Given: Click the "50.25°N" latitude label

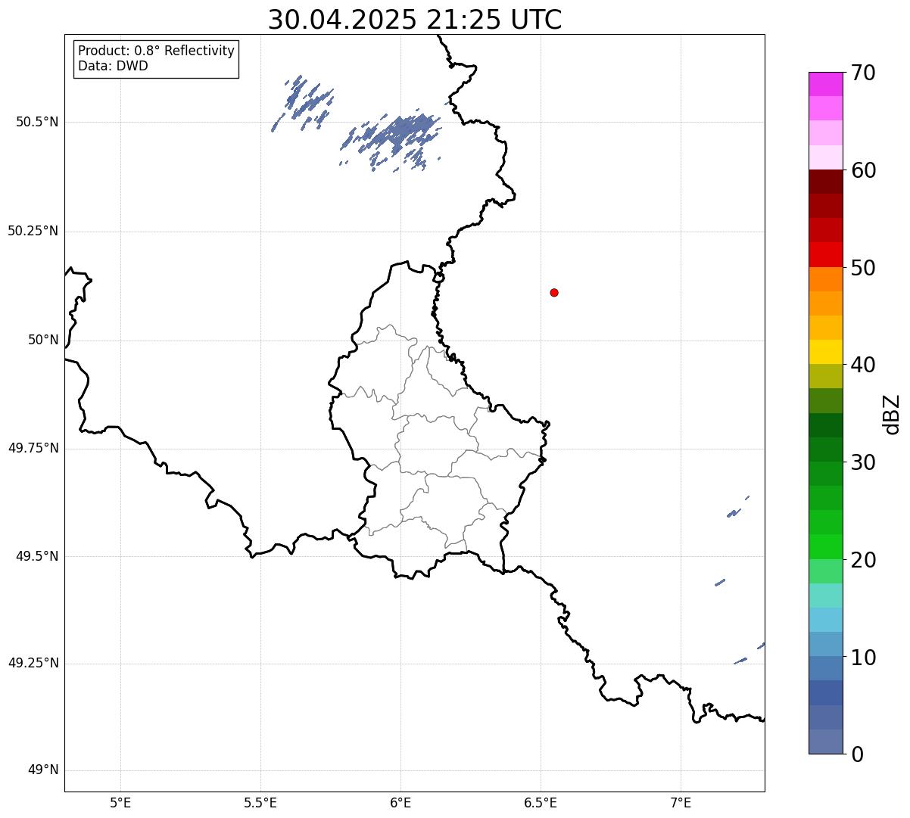Looking at the screenshot, I should tap(33, 231).
